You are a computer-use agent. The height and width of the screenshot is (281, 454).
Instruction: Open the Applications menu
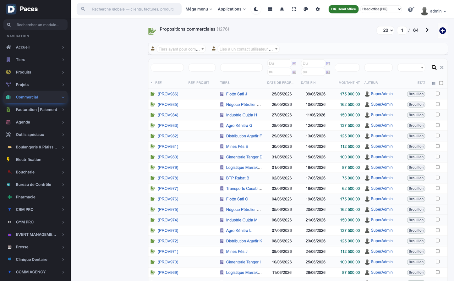(232, 9)
